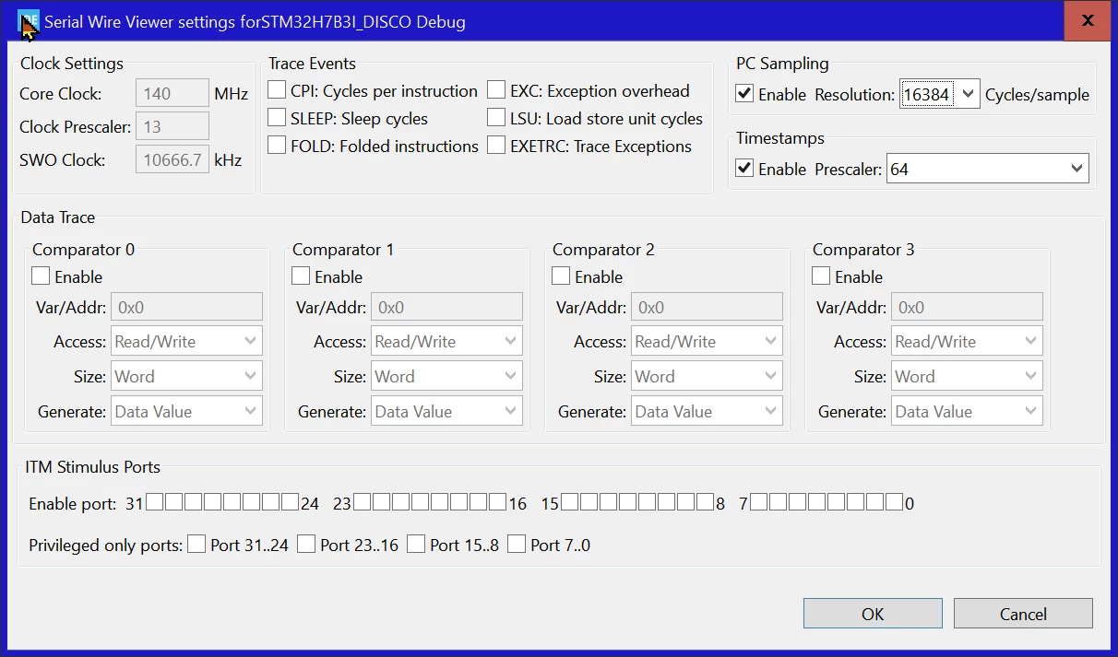Image resolution: width=1118 pixels, height=657 pixels.
Task: Enable ITM stimulus port 15
Action: 570,502
